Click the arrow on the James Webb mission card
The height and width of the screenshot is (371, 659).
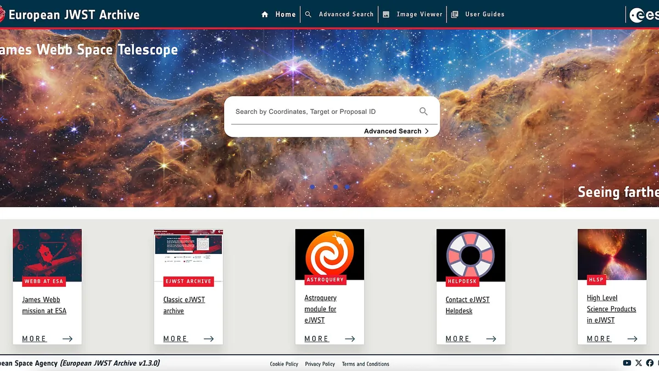tap(68, 339)
